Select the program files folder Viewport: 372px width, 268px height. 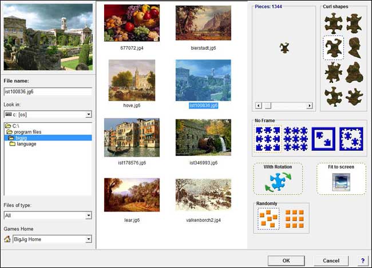point(31,132)
